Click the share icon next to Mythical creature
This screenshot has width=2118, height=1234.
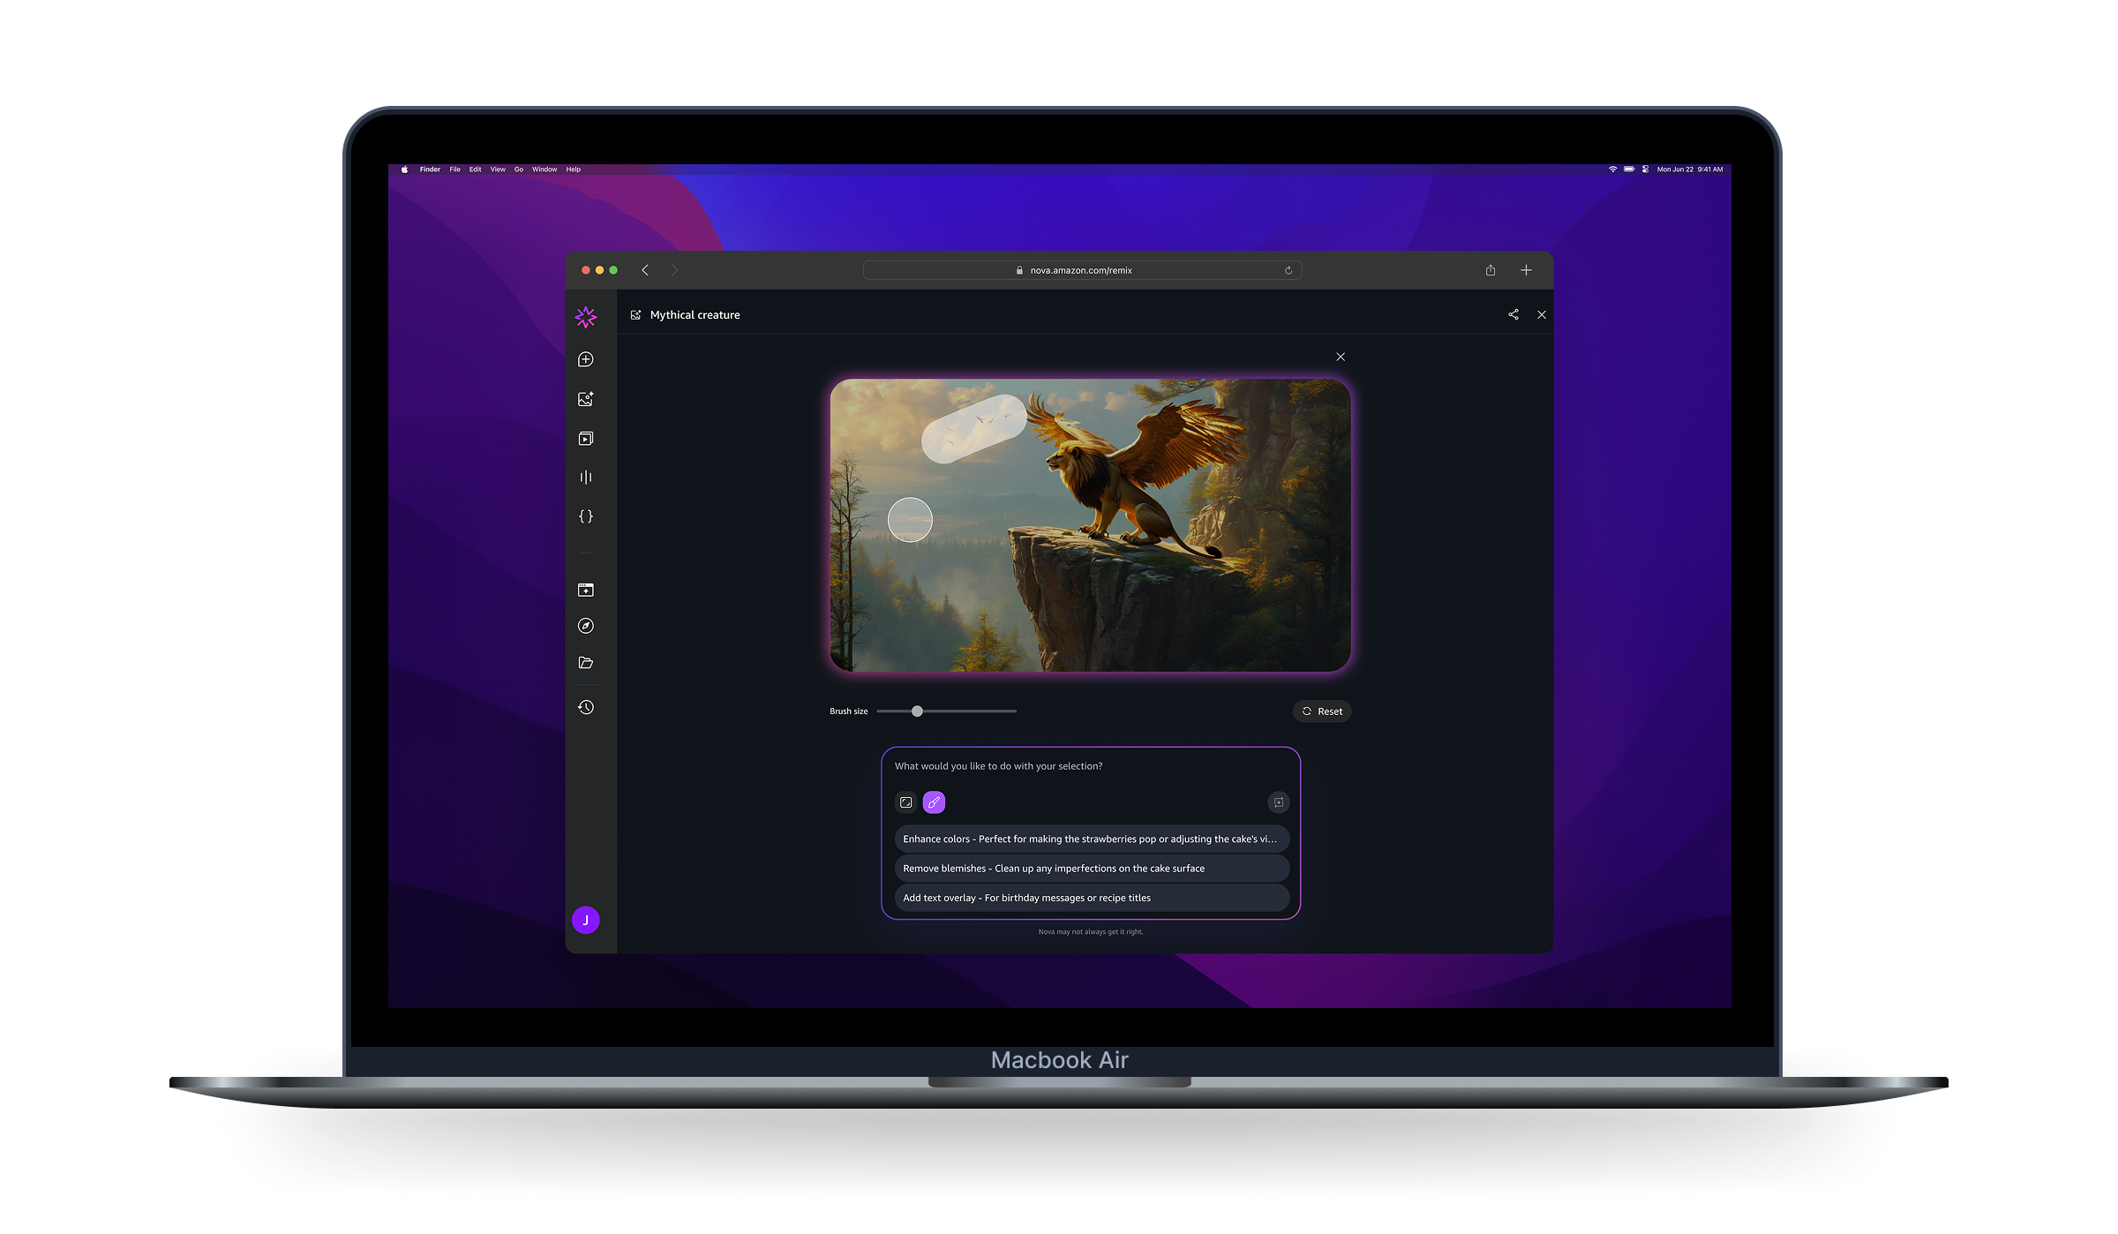click(1513, 314)
